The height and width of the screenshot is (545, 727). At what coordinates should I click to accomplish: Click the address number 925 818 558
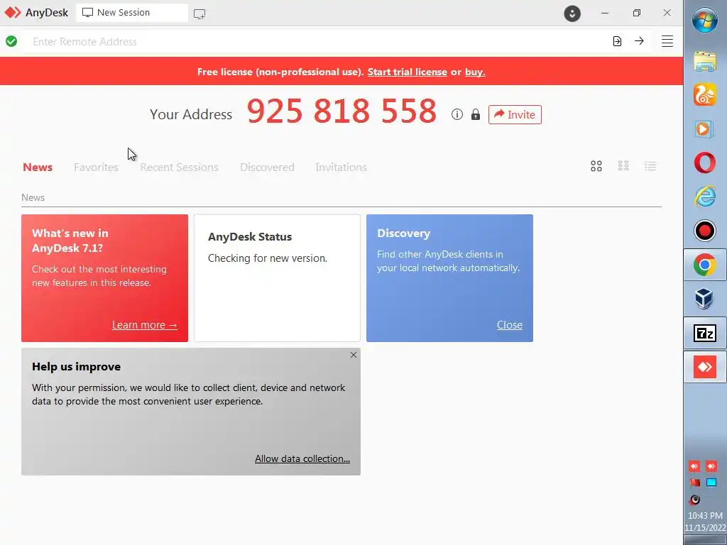341,111
